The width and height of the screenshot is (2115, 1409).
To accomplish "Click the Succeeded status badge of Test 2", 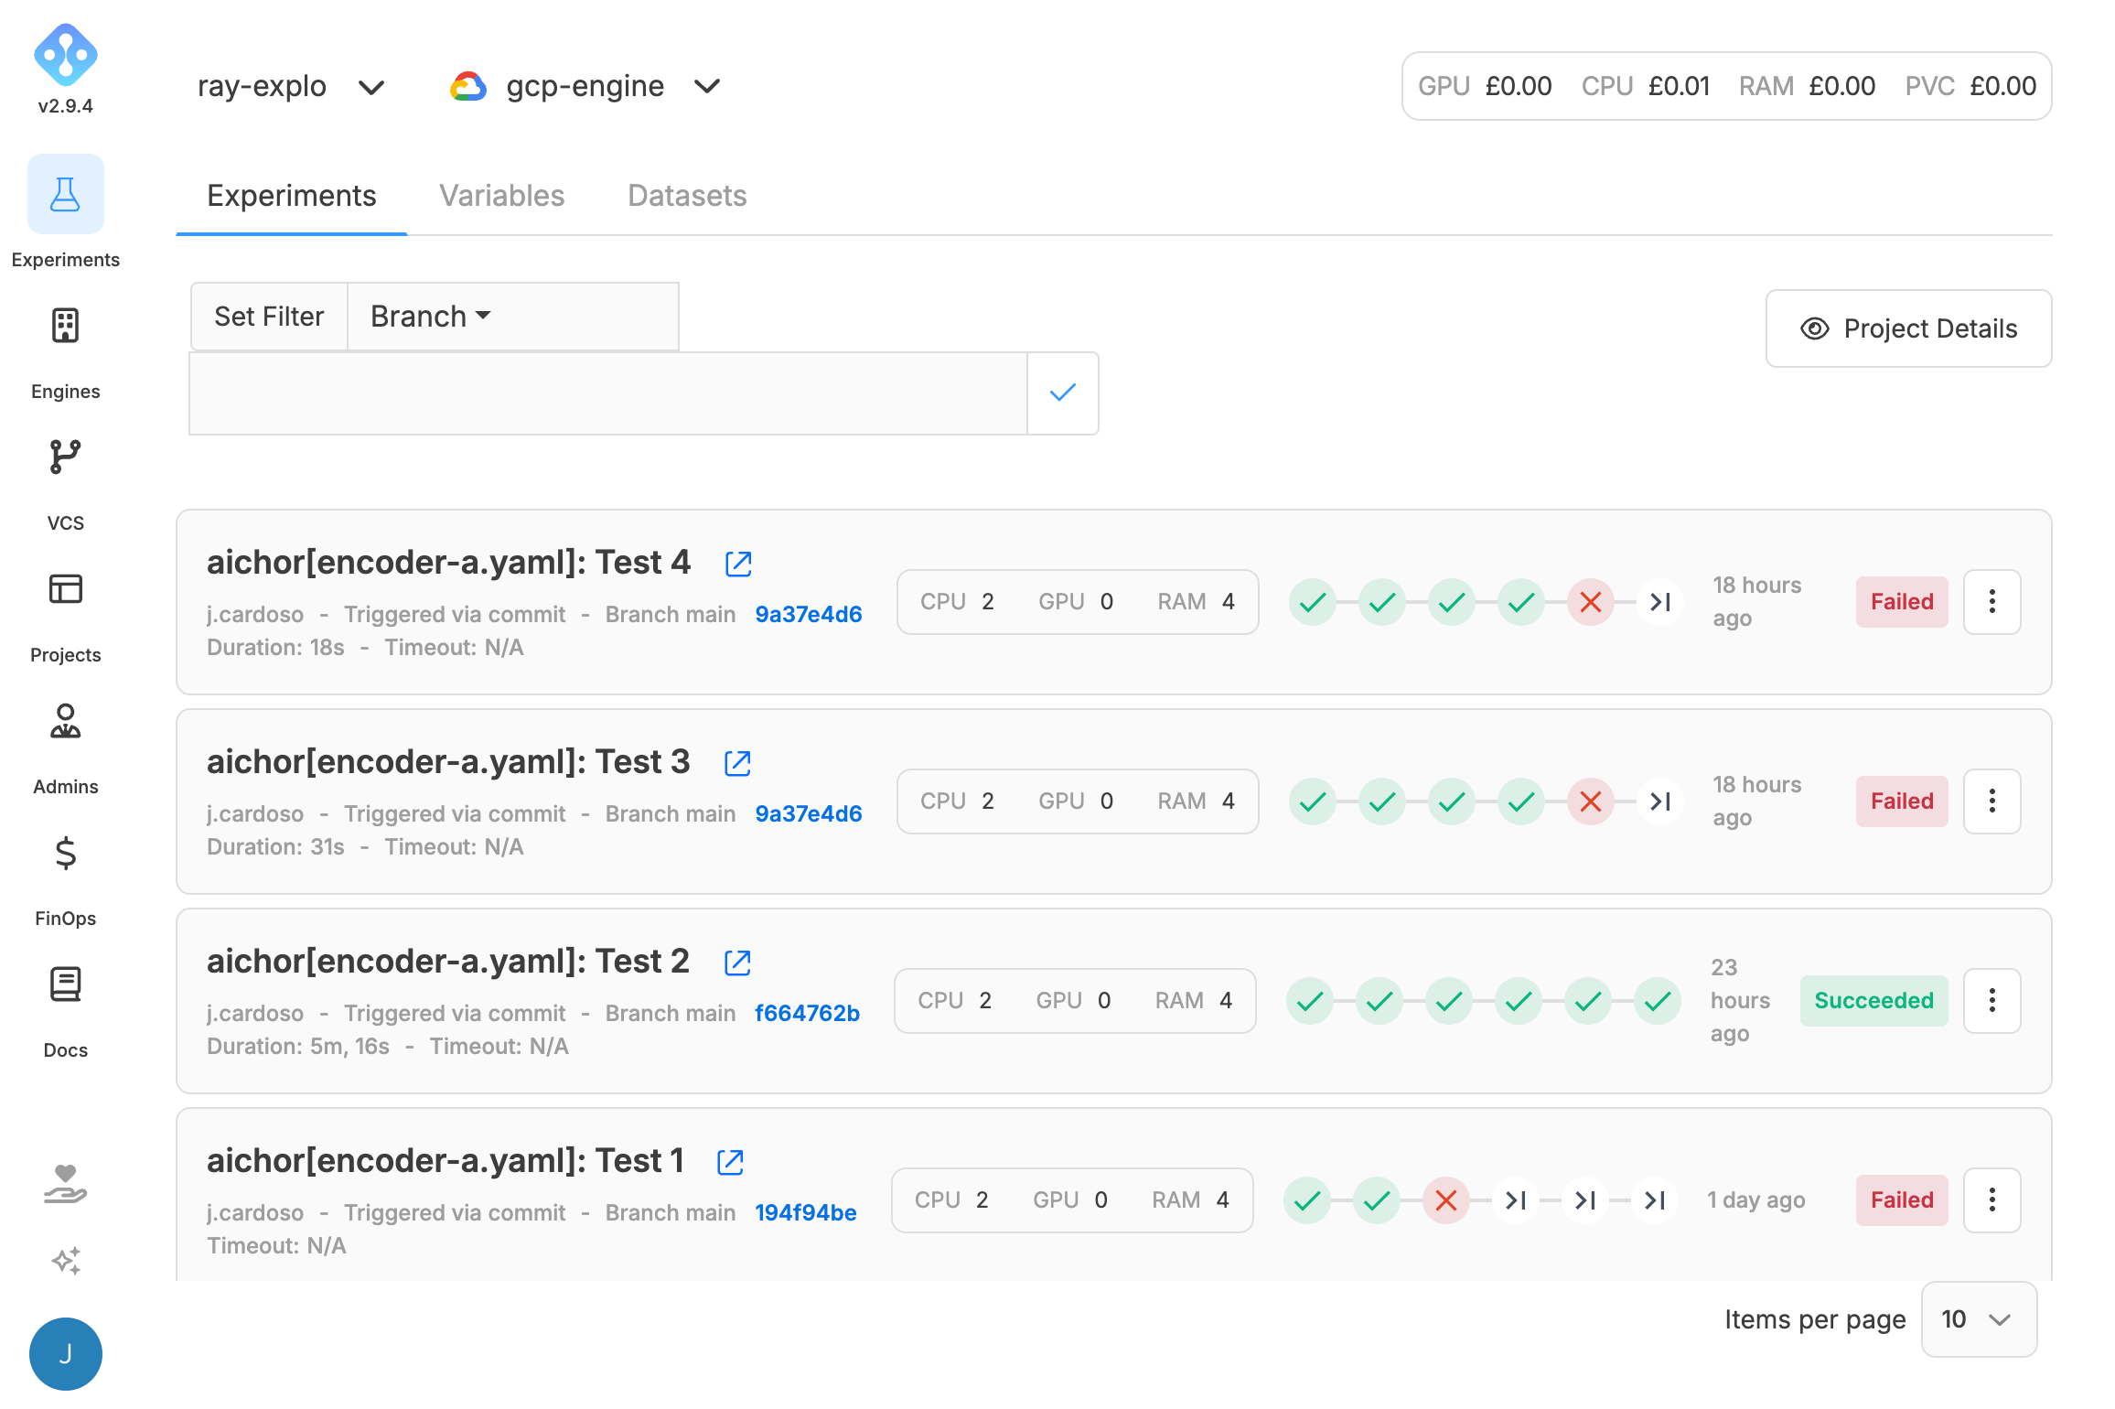I will click(1873, 1001).
